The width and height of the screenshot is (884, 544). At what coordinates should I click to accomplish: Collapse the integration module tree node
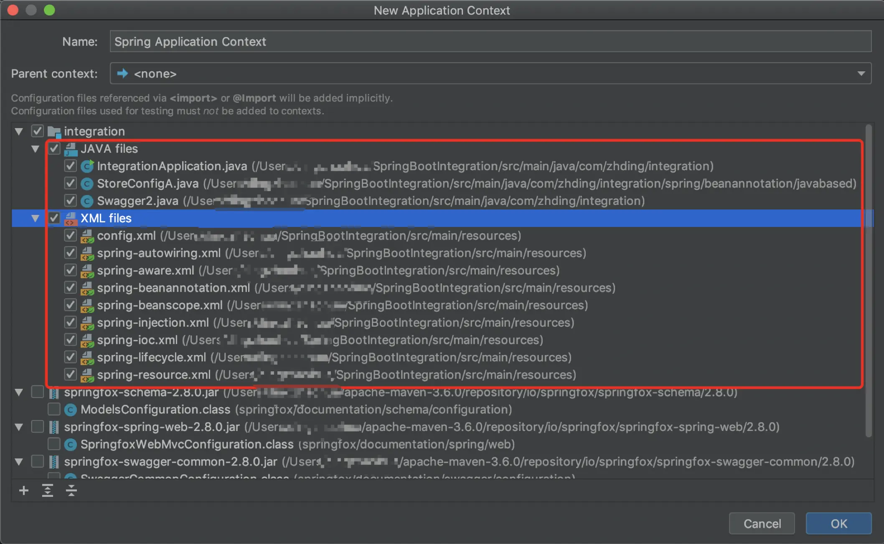19,132
